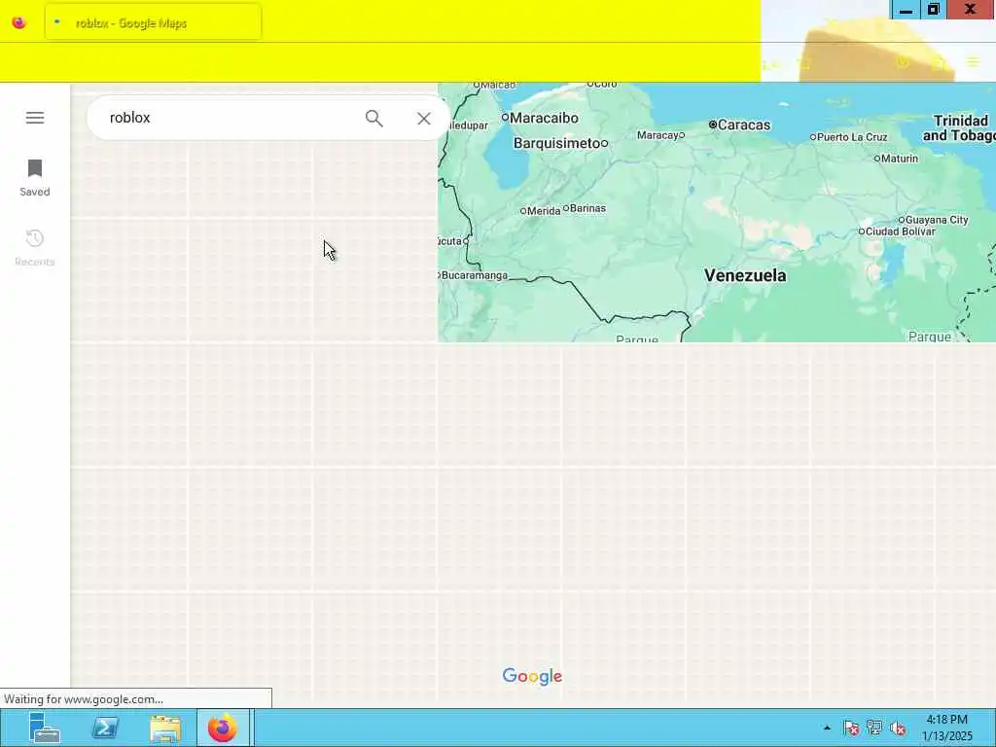
Task: Open the taskbar clock showing 4:18 PM
Action: [x=947, y=728]
